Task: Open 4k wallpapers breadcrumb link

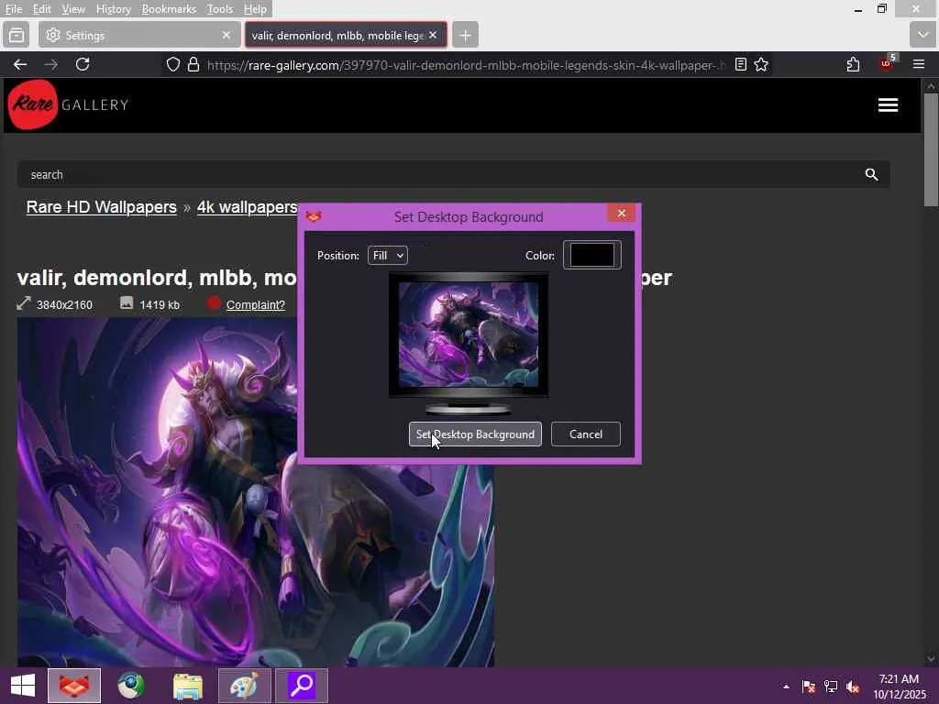Action: coord(248,207)
